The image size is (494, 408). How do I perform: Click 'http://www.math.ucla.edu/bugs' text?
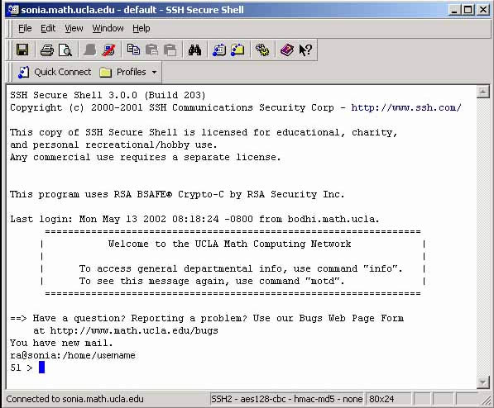point(134,330)
